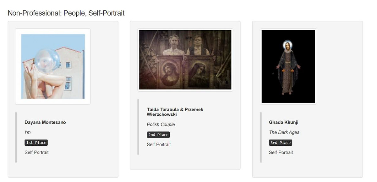Click the photographer name Ghada Khunji
Screen dimensions: 377x182
[283, 122]
